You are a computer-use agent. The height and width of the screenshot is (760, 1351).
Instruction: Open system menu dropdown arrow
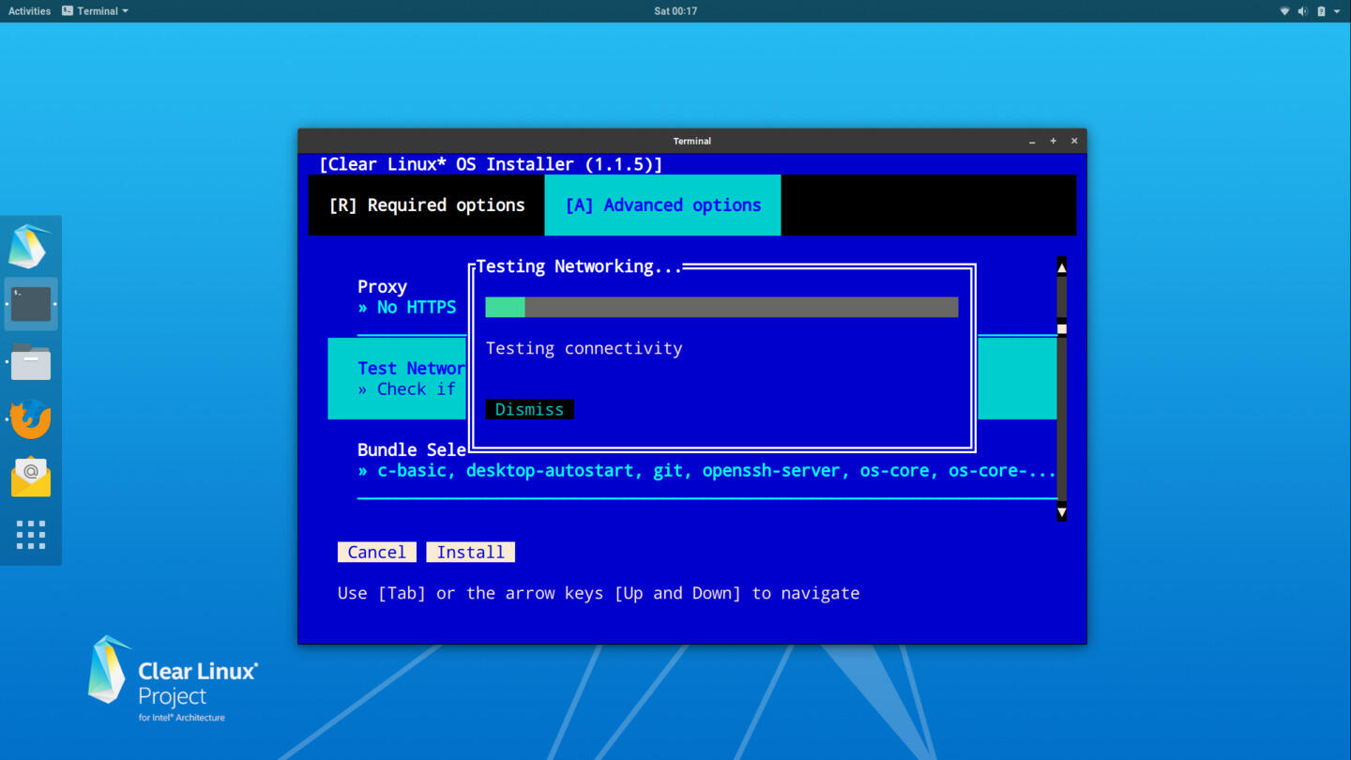coord(1337,11)
